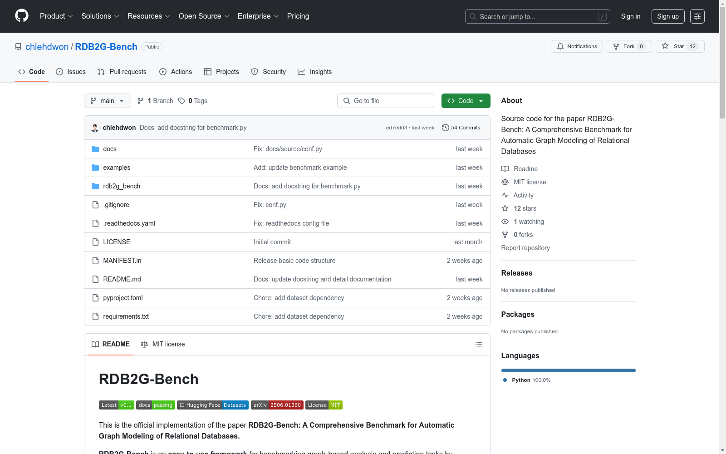This screenshot has width=726, height=454.
Task: Click the Sign up button
Action: [x=668, y=16]
